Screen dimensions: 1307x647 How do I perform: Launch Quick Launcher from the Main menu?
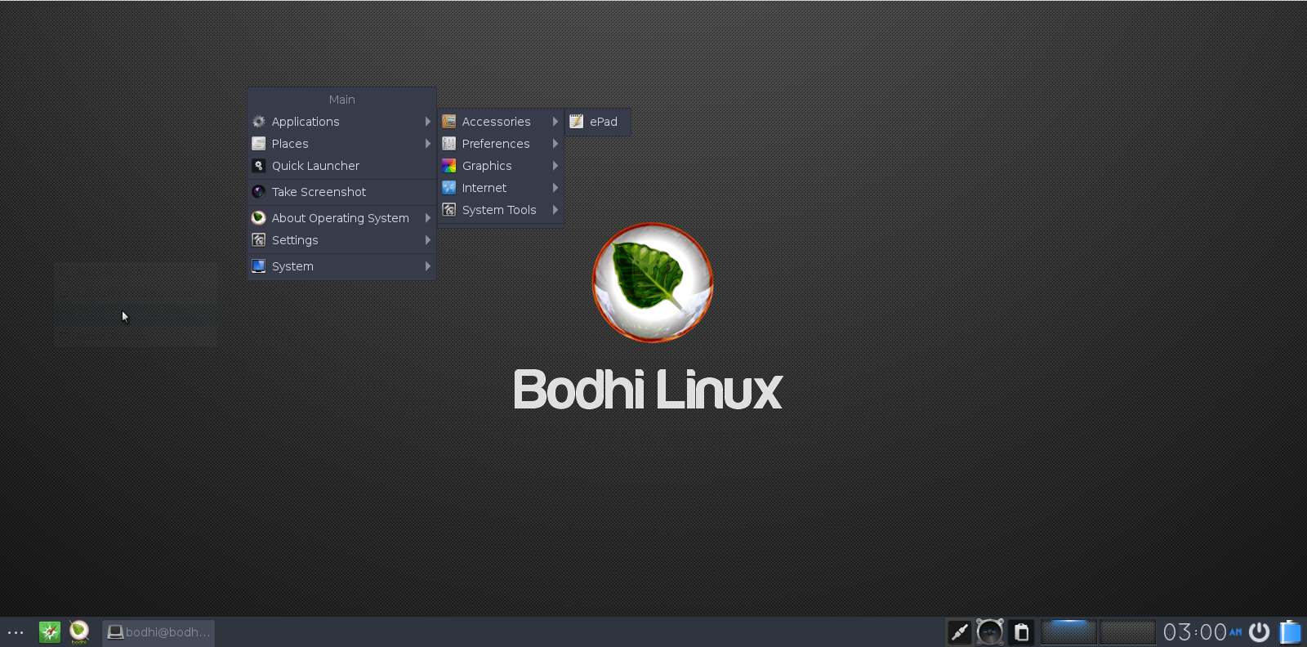[x=341, y=166]
